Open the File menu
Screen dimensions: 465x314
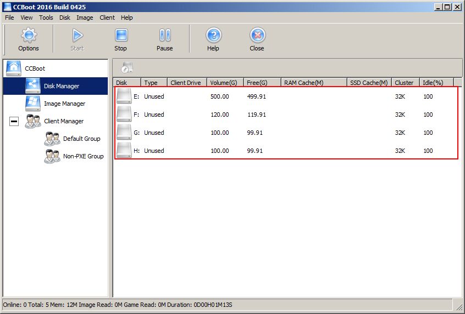pyautogui.click(x=9, y=18)
